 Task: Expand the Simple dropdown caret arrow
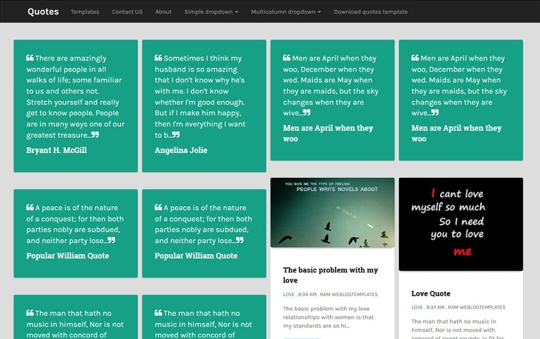(x=237, y=11)
